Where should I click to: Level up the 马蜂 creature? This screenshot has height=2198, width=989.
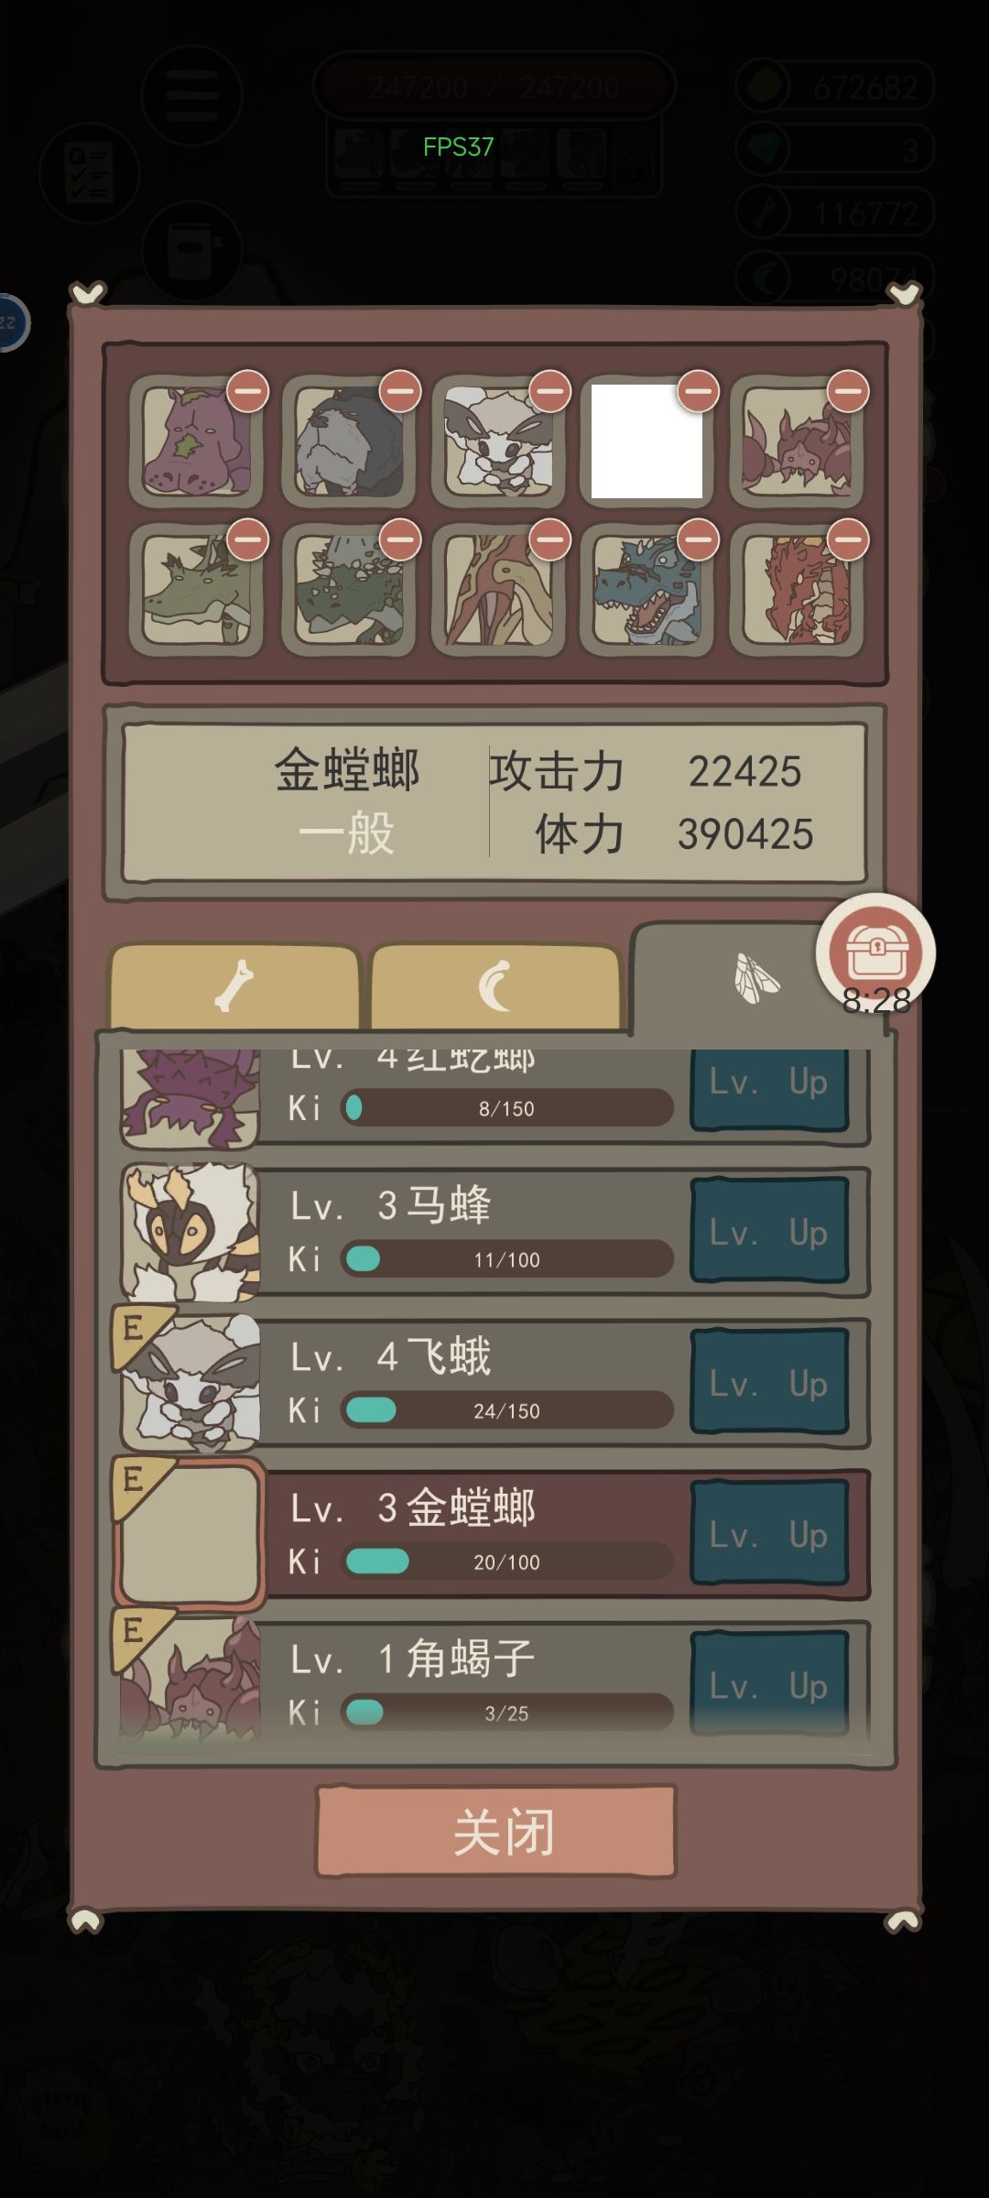769,1232
